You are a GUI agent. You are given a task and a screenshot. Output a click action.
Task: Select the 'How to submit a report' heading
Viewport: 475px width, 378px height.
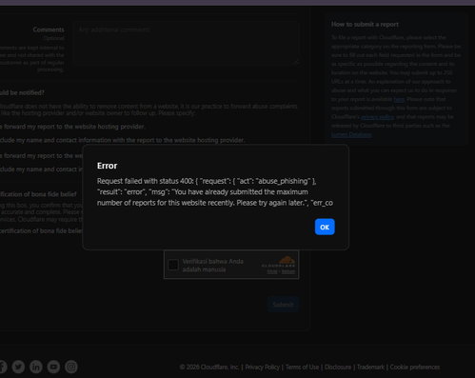pyautogui.click(x=365, y=25)
